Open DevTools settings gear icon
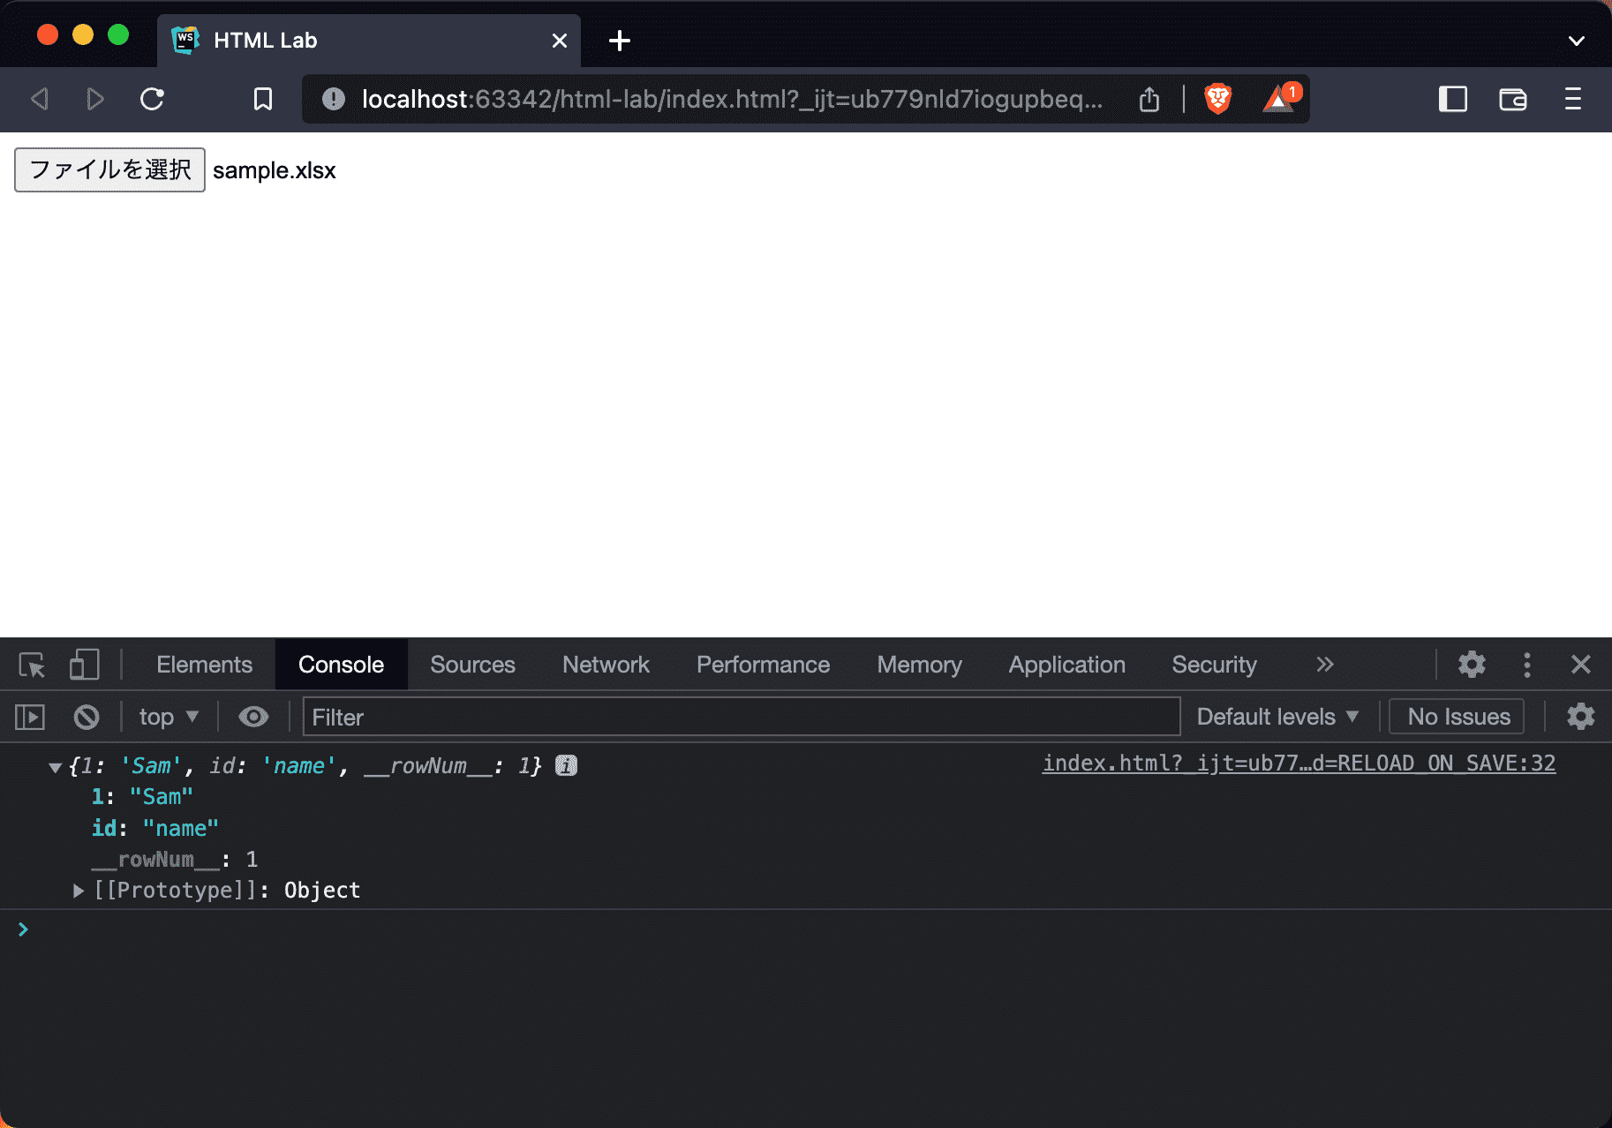 point(1472,665)
